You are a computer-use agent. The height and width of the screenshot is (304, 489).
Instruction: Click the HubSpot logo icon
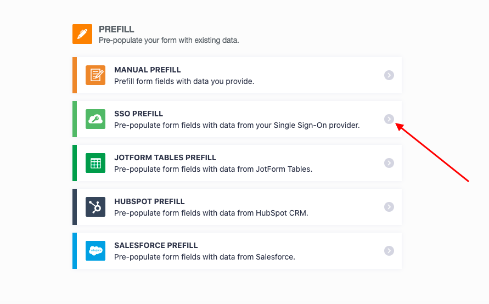click(95, 207)
